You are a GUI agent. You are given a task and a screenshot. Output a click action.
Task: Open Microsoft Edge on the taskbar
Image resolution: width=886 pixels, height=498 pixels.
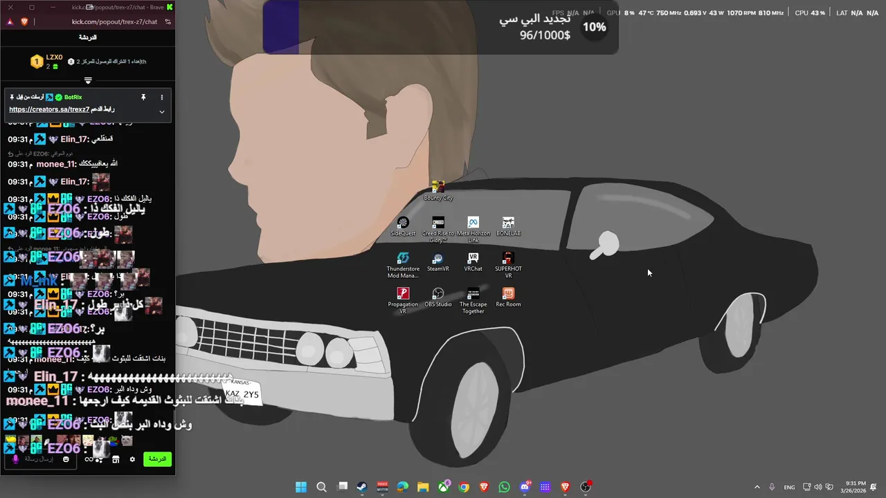click(x=403, y=487)
